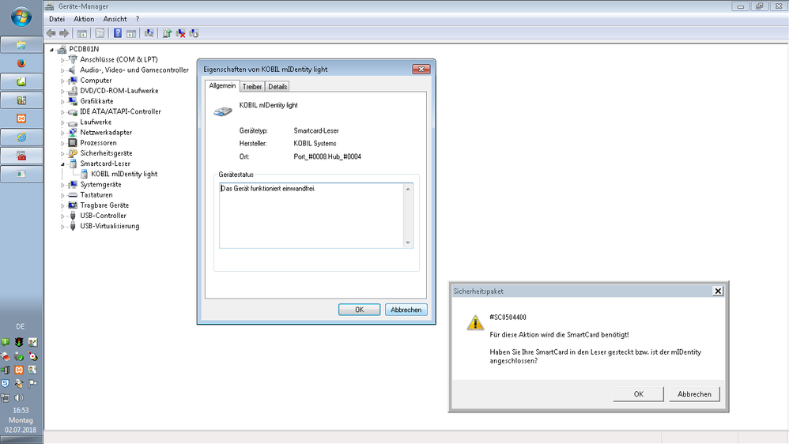Close the Eigenschaften von KOBIL dialog
Viewport: 789px width, 444px height.
[421, 69]
